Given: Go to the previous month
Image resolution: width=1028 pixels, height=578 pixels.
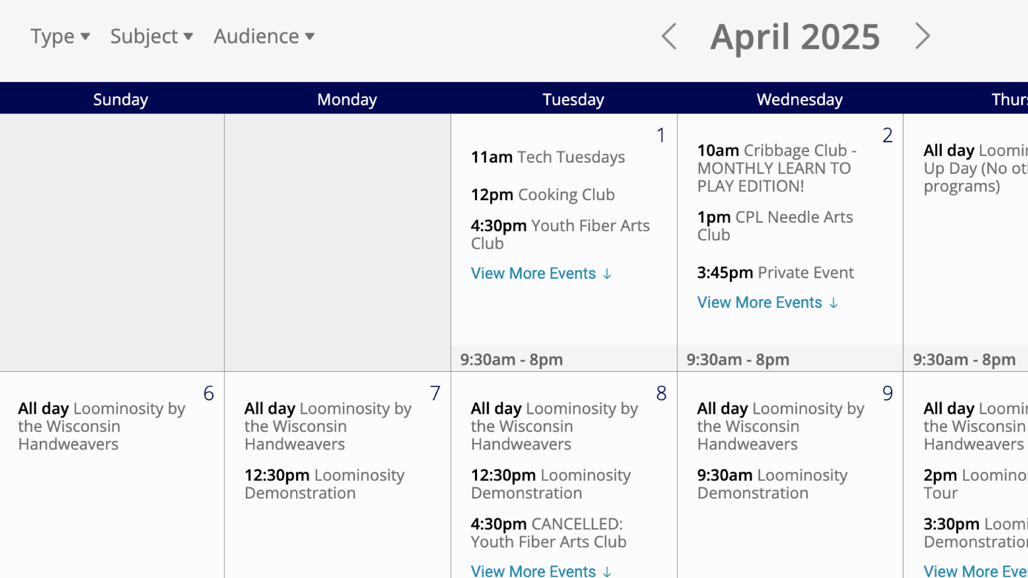Looking at the screenshot, I should 669,36.
